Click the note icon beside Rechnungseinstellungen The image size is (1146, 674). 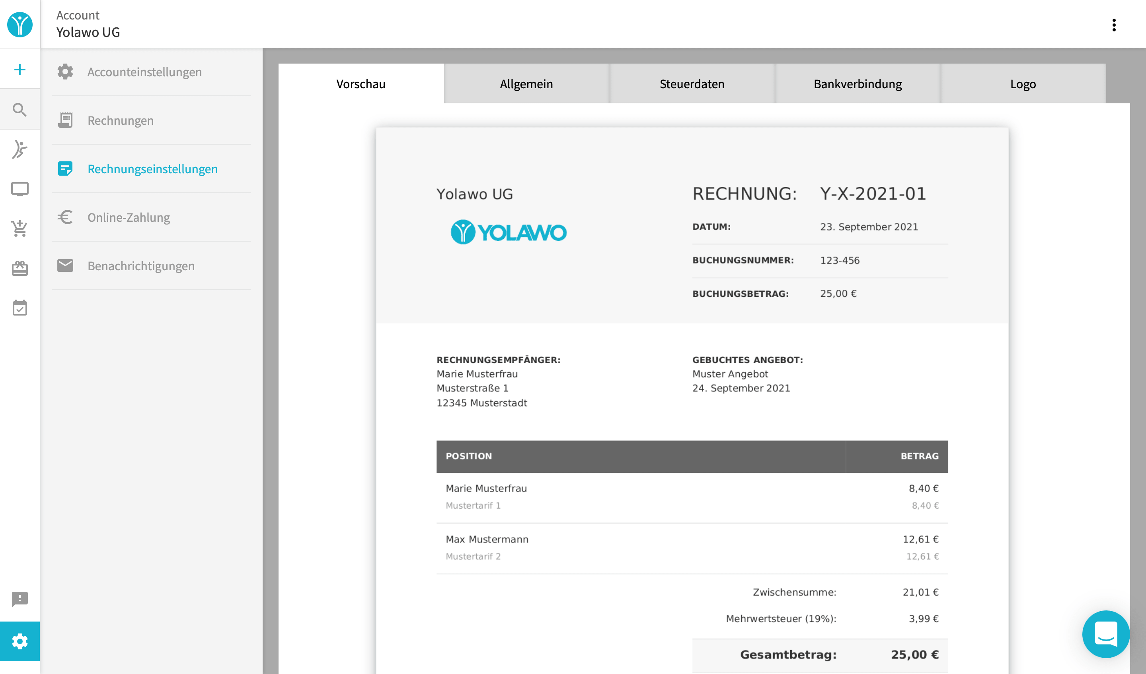pyautogui.click(x=65, y=169)
